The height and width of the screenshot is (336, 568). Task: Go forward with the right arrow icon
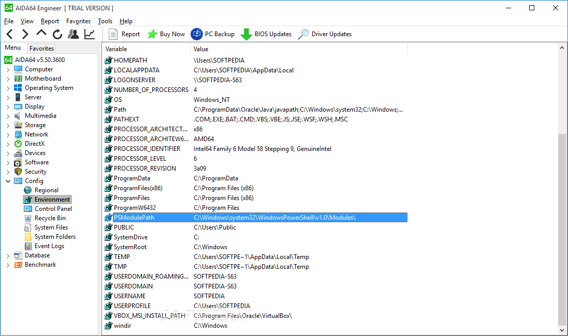pyautogui.click(x=25, y=34)
